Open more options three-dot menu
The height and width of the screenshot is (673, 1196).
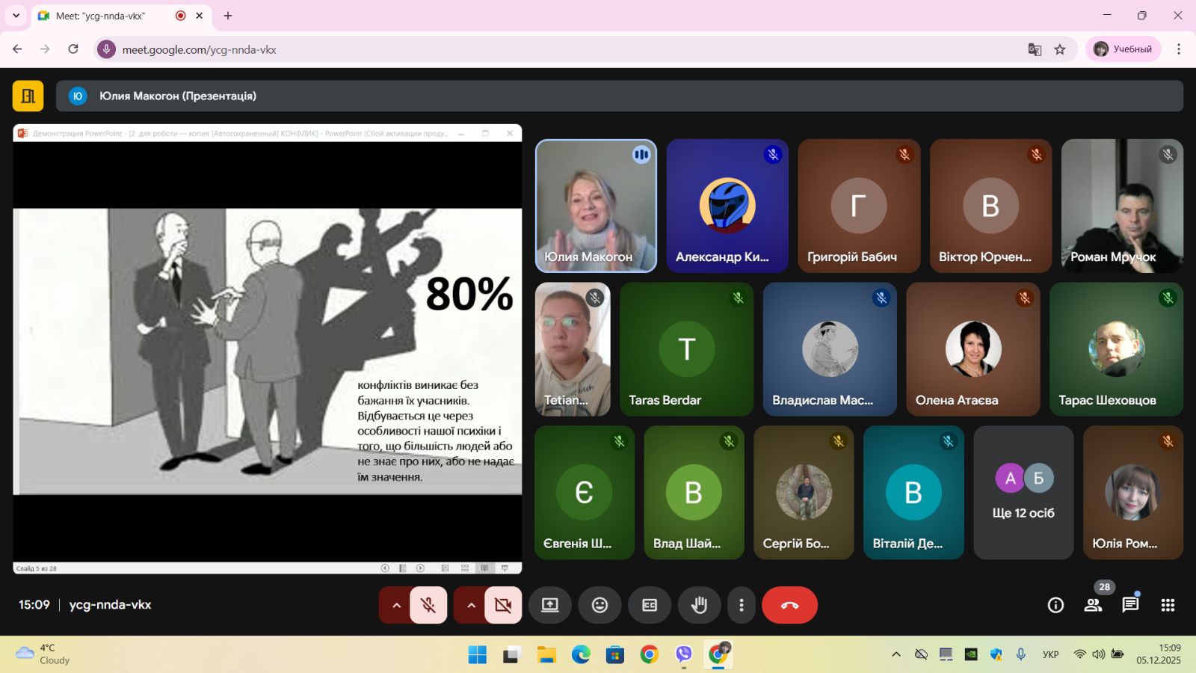pyautogui.click(x=741, y=605)
